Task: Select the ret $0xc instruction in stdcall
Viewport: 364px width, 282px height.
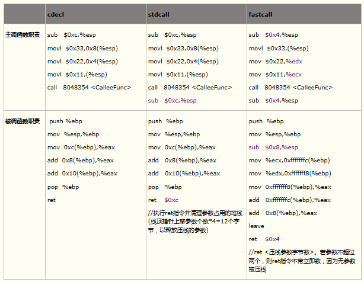Action: (x=163, y=200)
